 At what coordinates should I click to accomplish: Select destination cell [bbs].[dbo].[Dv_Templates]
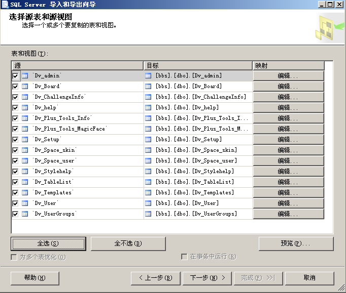click(x=198, y=193)
